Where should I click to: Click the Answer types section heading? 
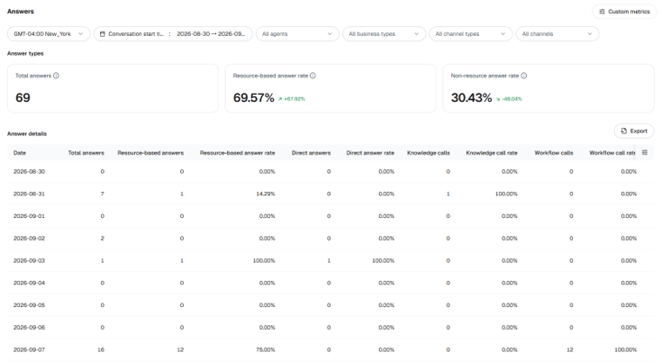tap(25, 53)
